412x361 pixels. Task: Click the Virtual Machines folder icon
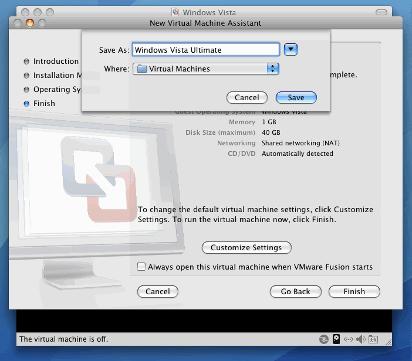pos(141,69)
